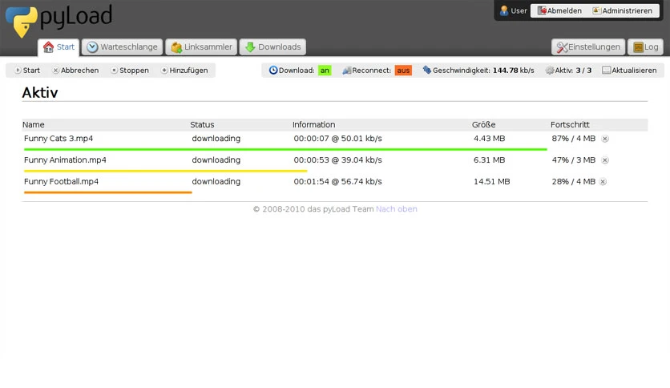
Task: Click the Download clock icon
Action: click(x=273, y=70)
